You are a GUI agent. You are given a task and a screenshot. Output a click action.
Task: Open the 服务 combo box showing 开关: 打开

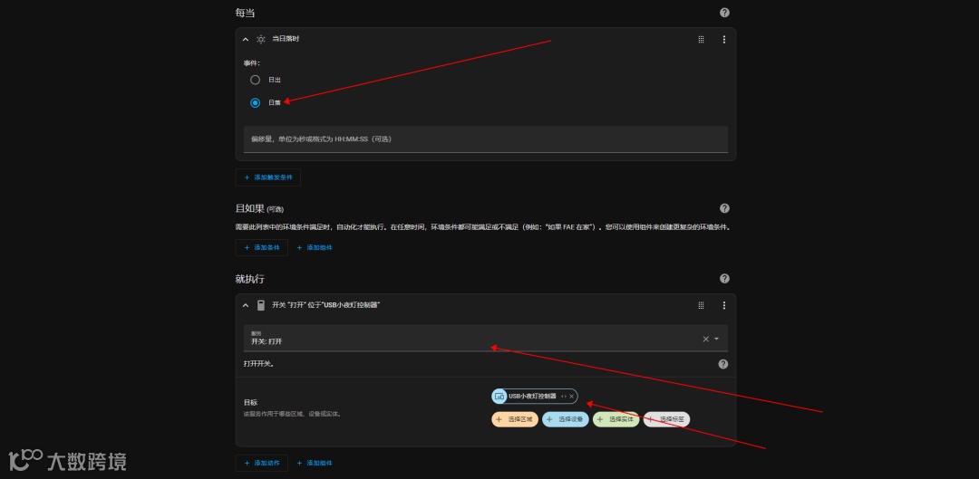click(x=486, y=338)
